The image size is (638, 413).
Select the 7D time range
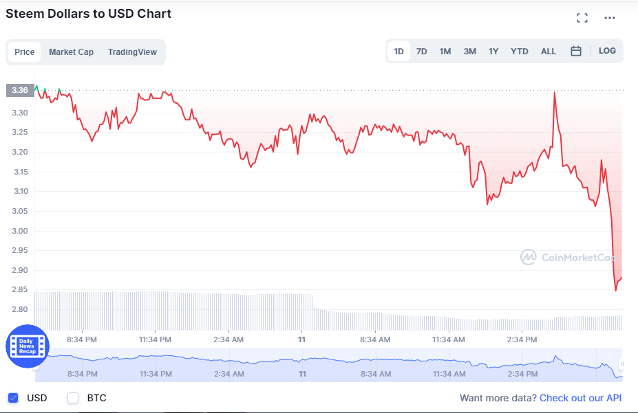click(x=422, y=51)
